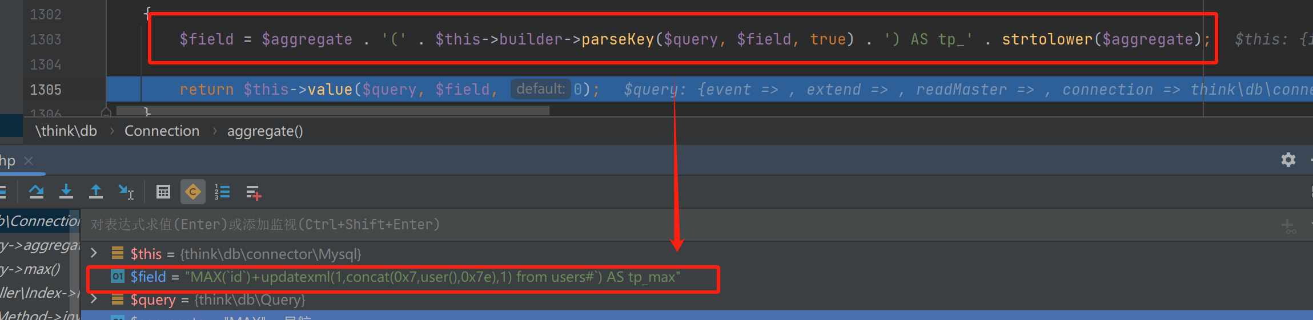
Task: Select the Connection breadcrumb item
Action: tap(162, 131)
